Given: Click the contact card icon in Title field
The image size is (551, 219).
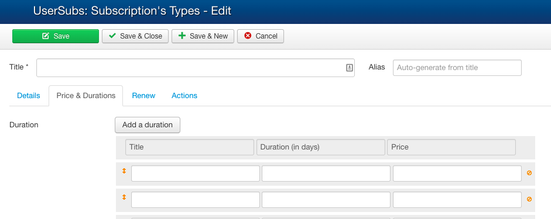Looking at the screenshot, I should pos(350,68).
